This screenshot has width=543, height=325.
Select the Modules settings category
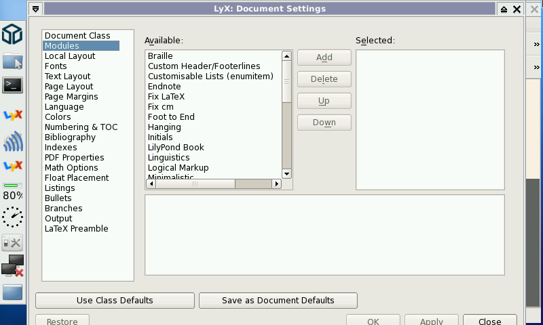(81, 45)
